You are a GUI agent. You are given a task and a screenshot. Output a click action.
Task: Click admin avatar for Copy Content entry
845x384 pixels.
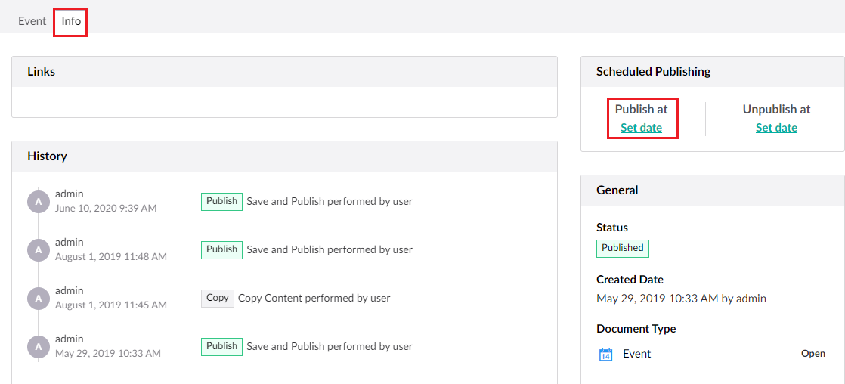(x=38, y=298)
